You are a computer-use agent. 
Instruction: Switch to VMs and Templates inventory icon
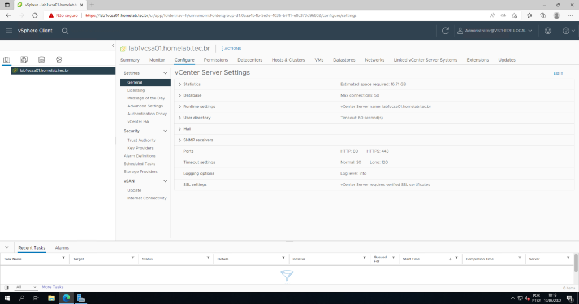(24, 59)
